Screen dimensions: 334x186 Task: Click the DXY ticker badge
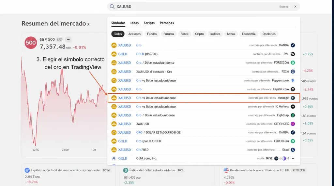[180, 170]
